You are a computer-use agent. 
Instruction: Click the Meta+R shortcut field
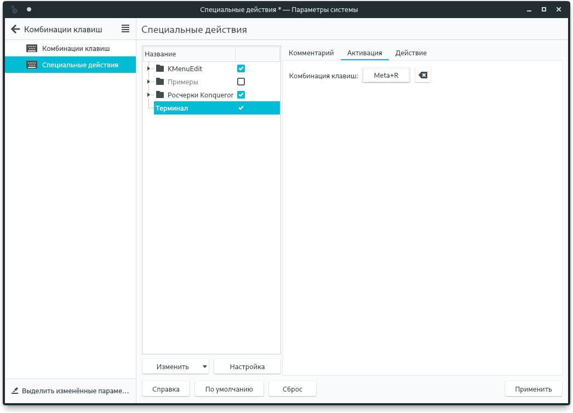pos(386,75)
